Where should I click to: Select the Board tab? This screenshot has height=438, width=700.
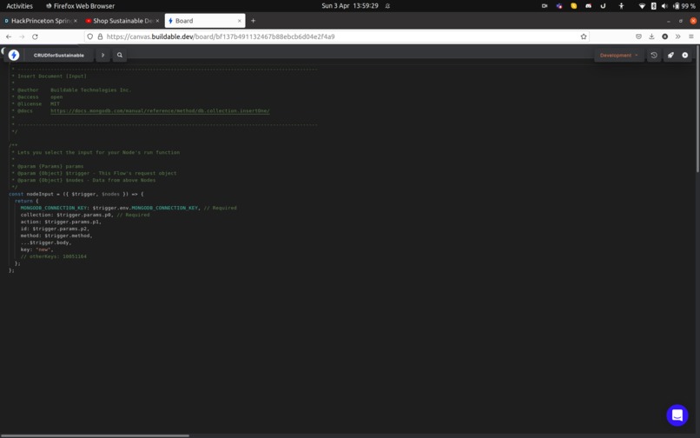click(x=205, y=21)
